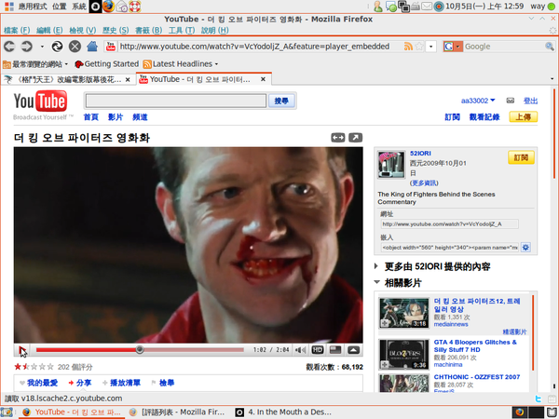Rate the video with the fifth star

(x=50, y=367)
